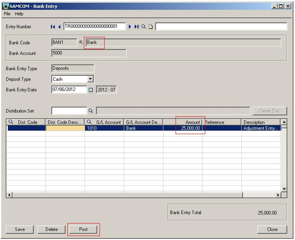This screenshot has height=240, width=295.
Task: Click Entry Number finder magnifier icon
Action: pos(144,27)
